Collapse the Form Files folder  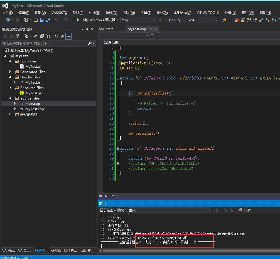tap(10, 61)
